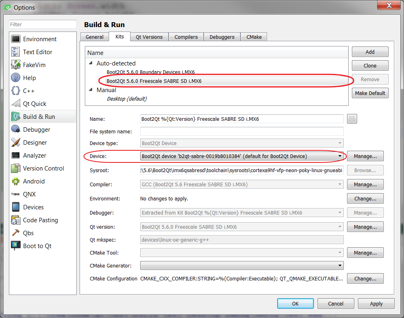
Task: Click Manage next to CMake Tool
Action: pos(365,253)
